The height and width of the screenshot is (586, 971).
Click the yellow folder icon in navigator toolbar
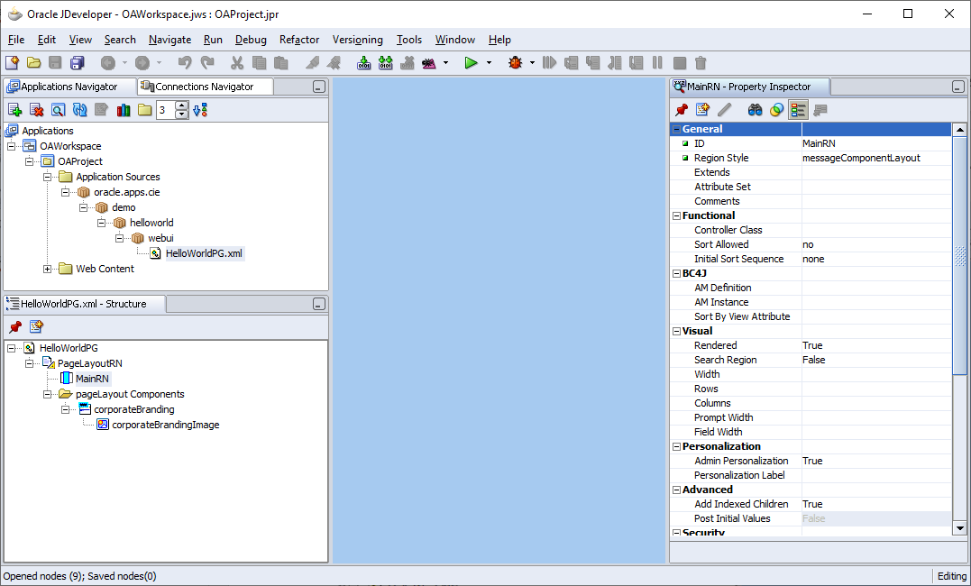(x=145, y=110)
